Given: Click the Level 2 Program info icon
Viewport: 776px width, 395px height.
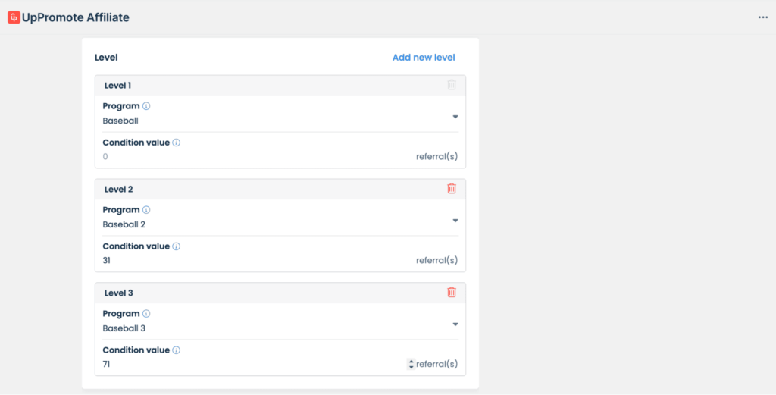Looking at the screenshot, I should [x=146, y=210].
